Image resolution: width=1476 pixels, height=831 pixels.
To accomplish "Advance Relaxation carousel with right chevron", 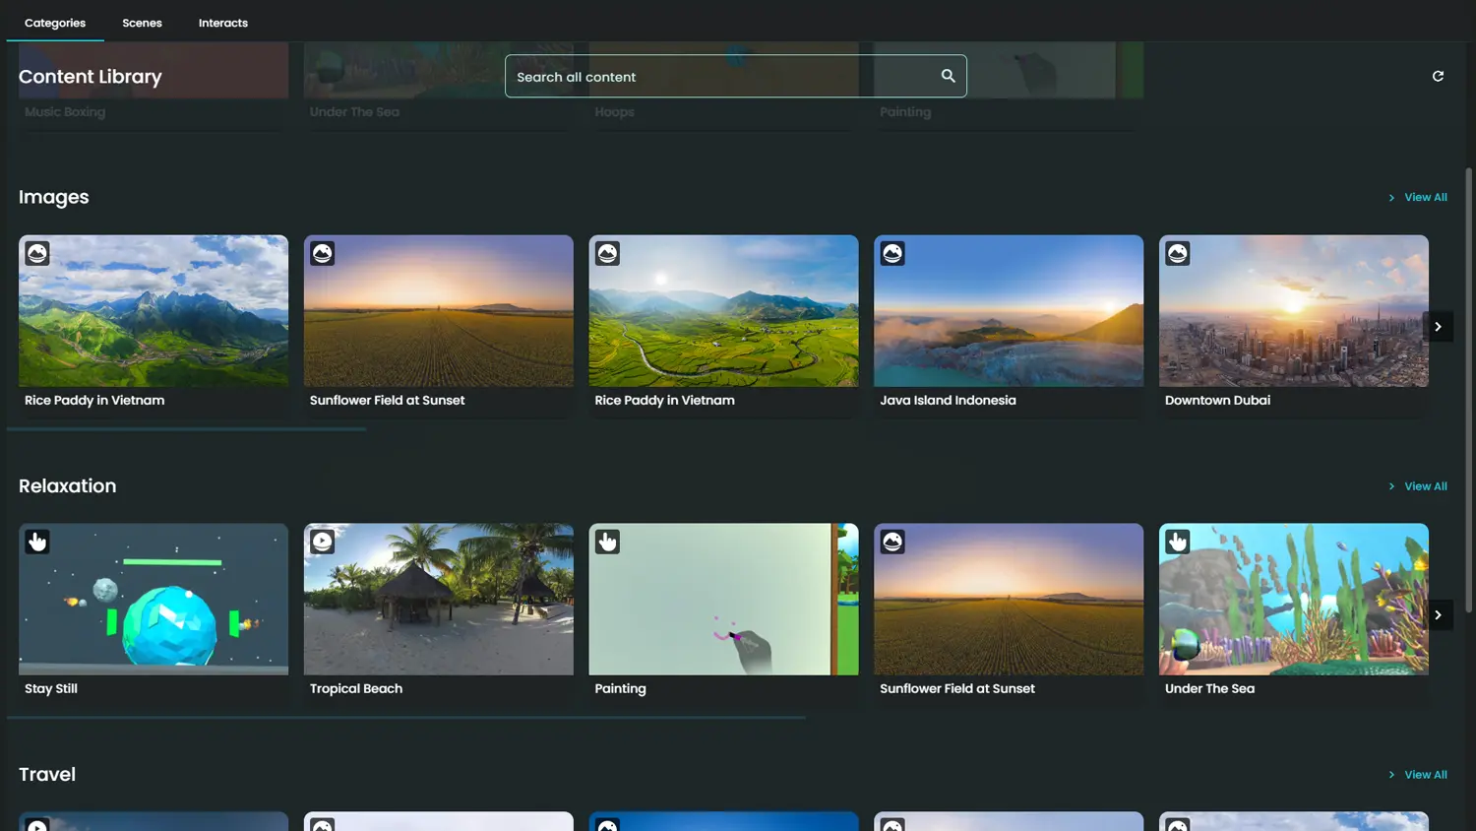I will click(1438, 615).
